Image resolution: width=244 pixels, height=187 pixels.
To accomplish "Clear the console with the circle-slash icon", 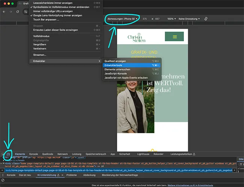I will click(x=3, y=180).
